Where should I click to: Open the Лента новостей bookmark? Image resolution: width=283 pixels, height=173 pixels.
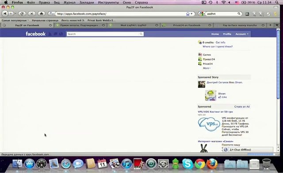coord(73,20)
